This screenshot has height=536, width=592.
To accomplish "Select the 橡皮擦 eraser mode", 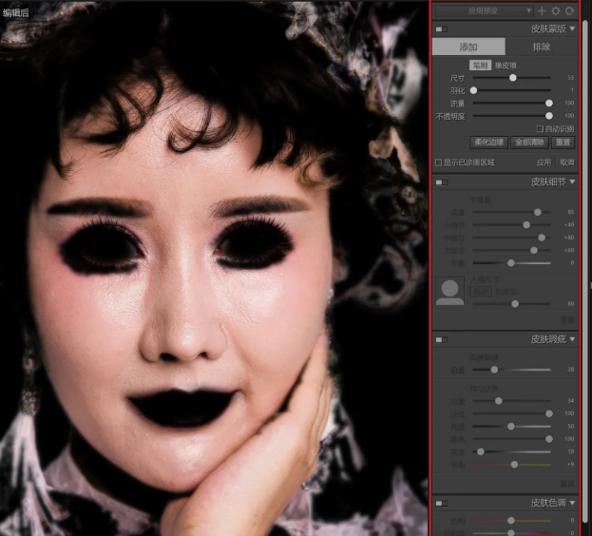I will 503,65.
